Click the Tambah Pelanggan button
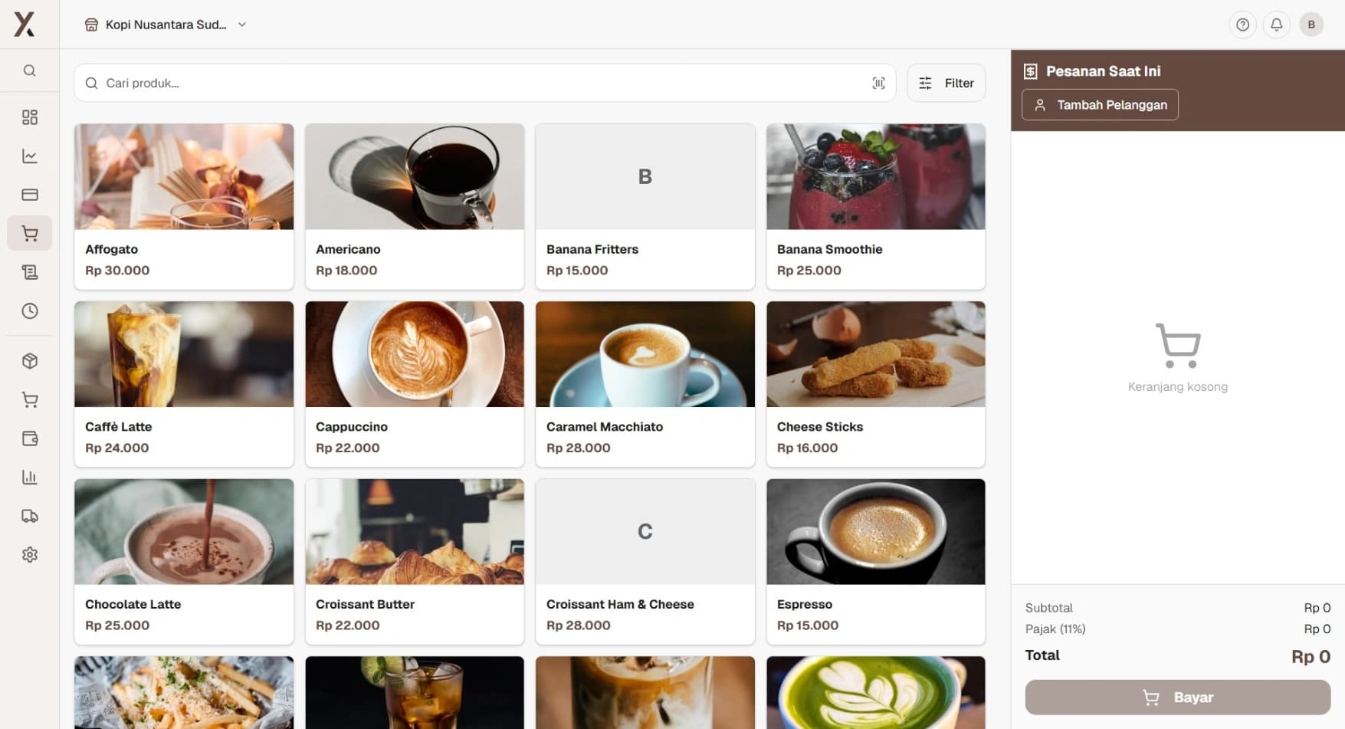Screen dimensions: 1345x729 pos(1100,105)
